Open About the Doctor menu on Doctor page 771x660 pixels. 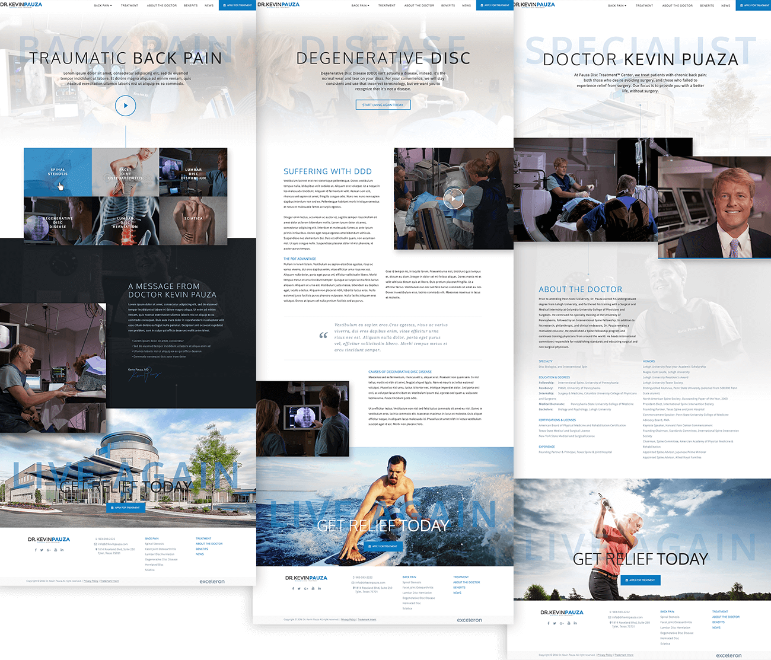pos(677,5)
